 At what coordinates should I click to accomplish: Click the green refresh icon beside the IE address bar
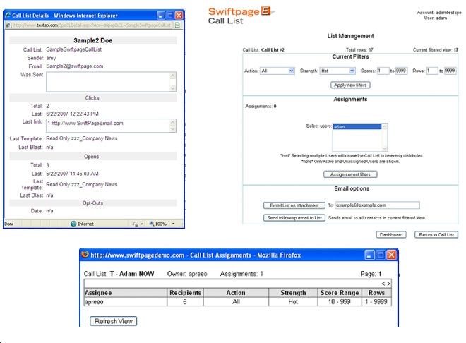[177, 25]
